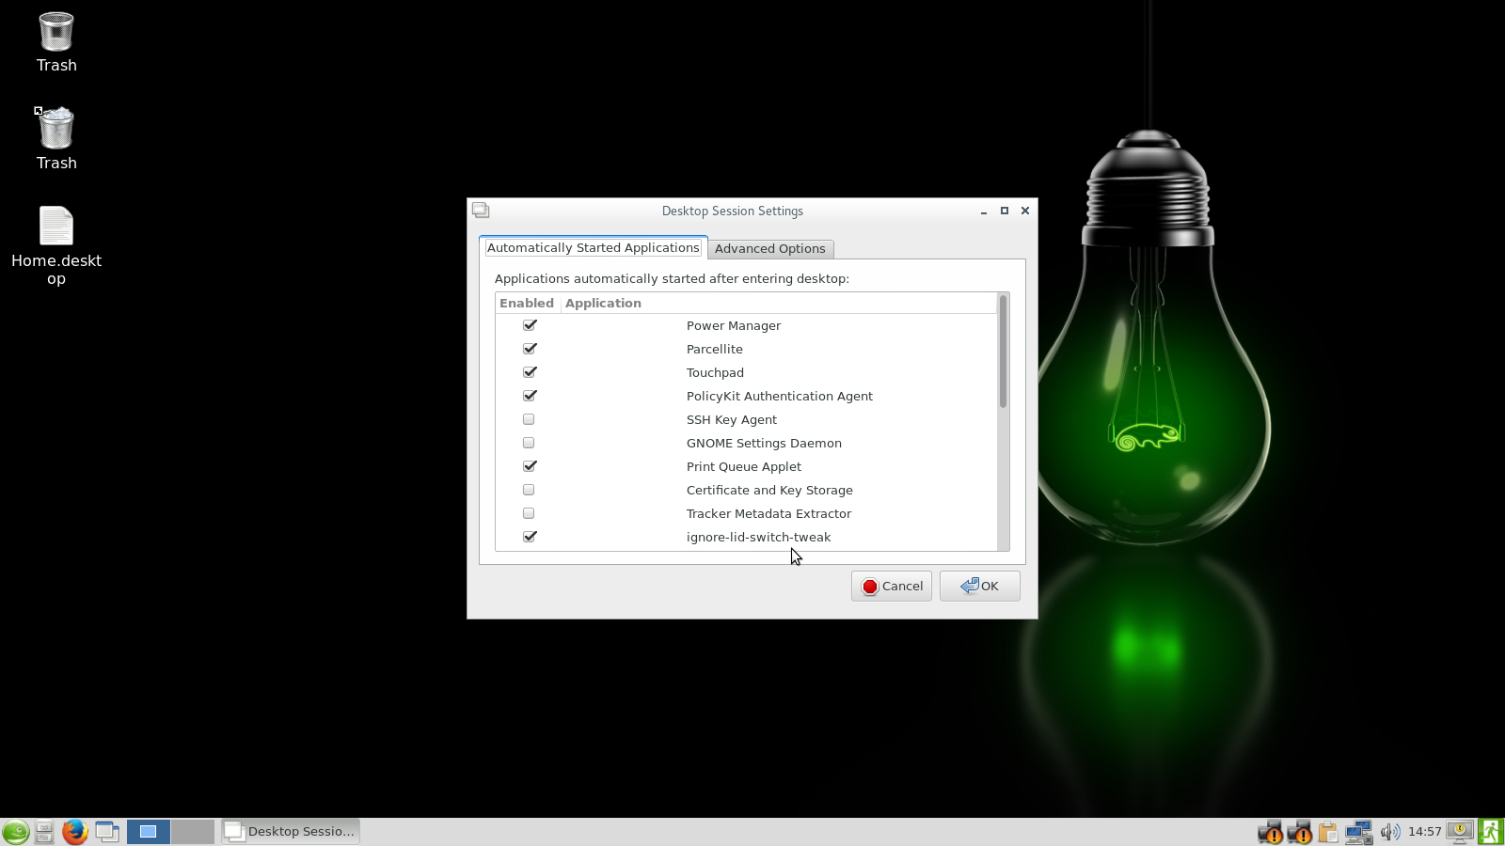Open the network connection tray icon

[x=1358, y=832]
